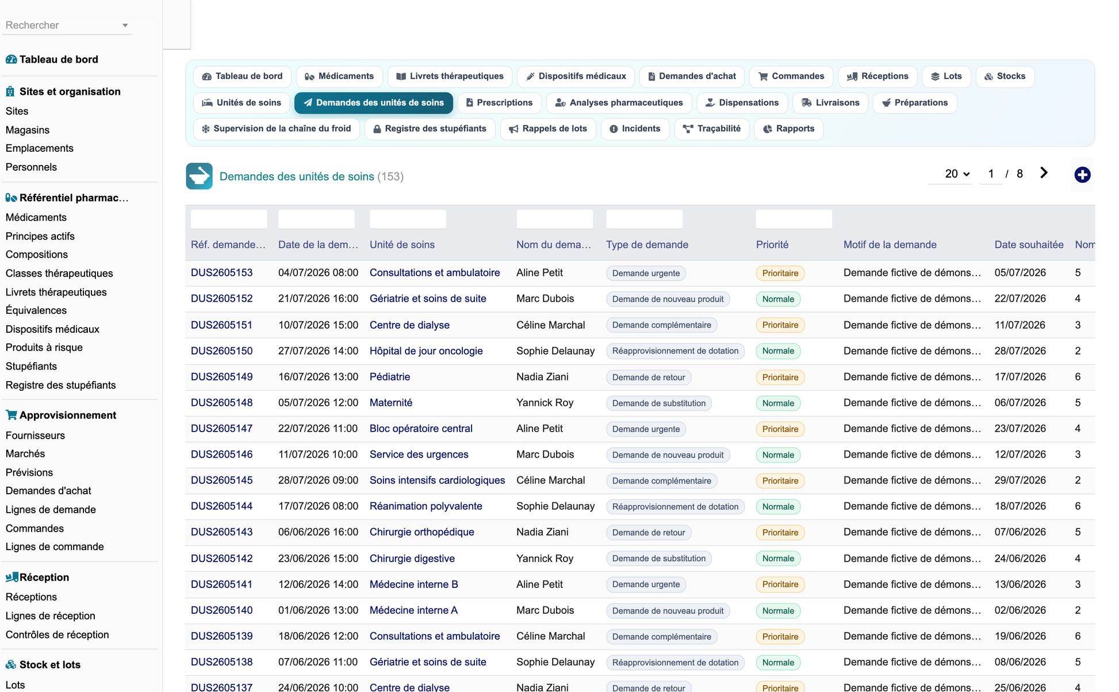Click Yannick Roy in Chirurgie digestive row

[x=545, y=559]
